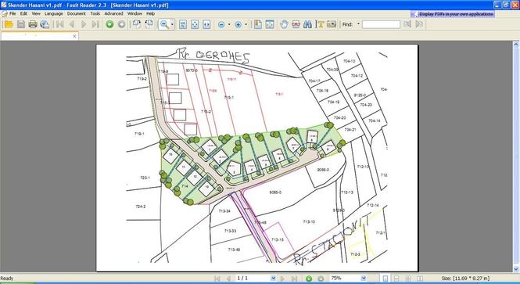The height and width of the screenshot is (284, 520).
Task: Go to the first page in toolbar
Action: (x=60, y=24)
